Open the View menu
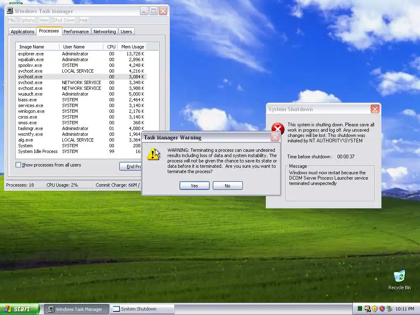 click(44, 20)
